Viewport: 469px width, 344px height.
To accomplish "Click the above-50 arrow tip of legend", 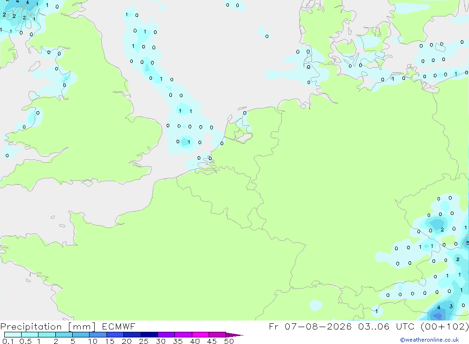I will pyautogui.click(x=234, y=335).
